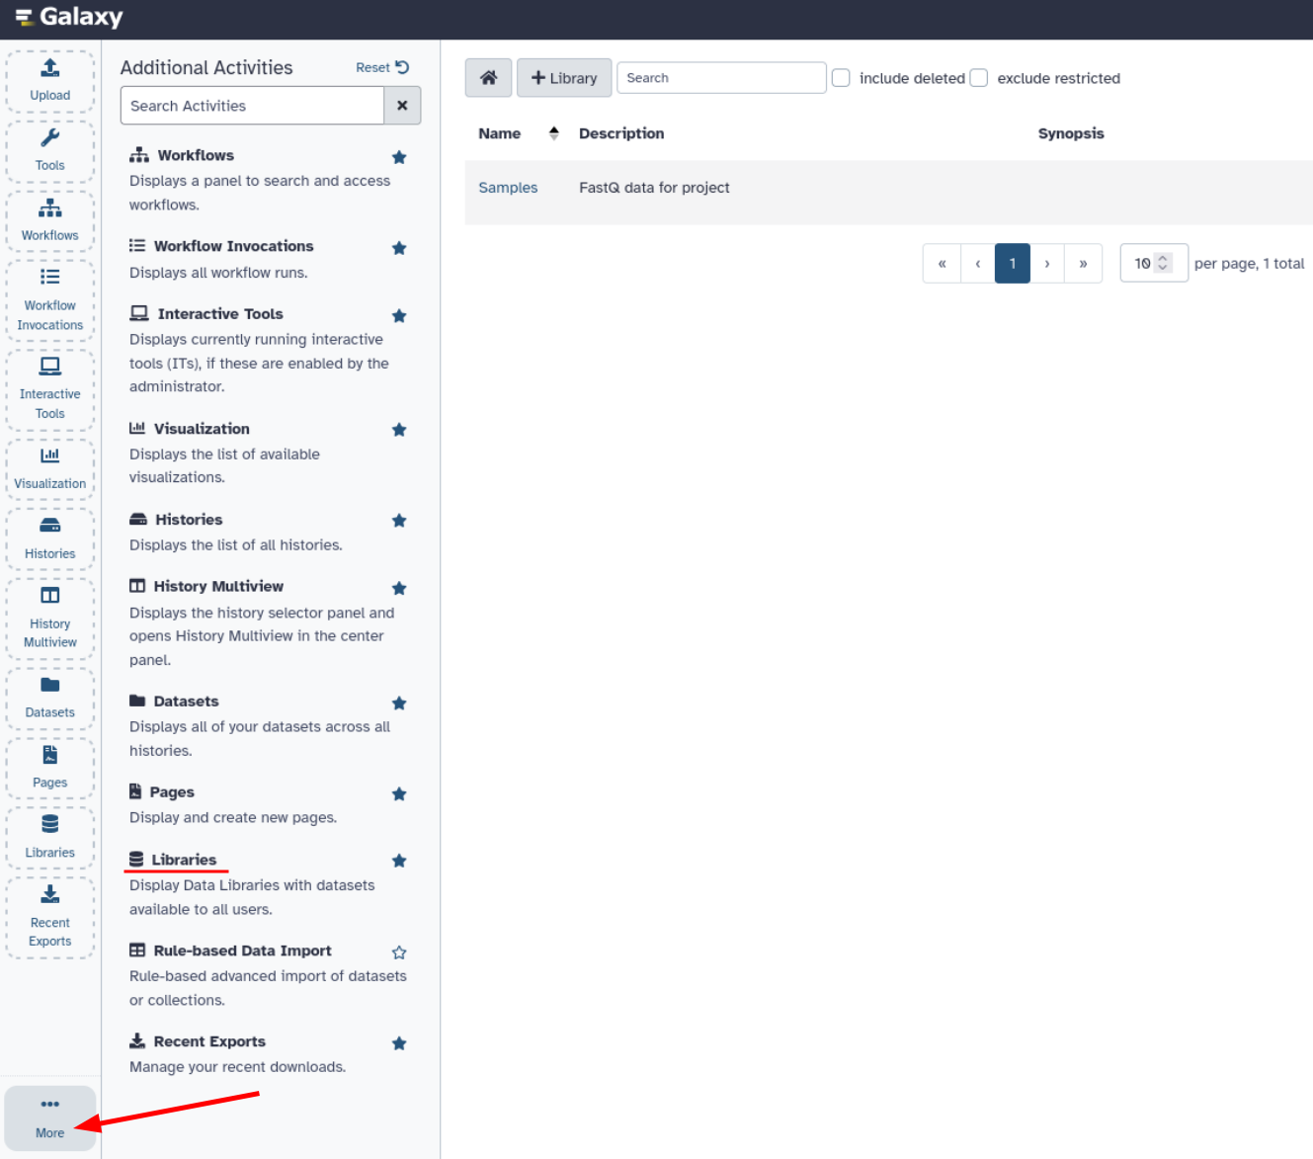Open Datasets in the activity bar
Image resolution: width=1313 pixels, height=1159 pixels.
pos(49,698)
